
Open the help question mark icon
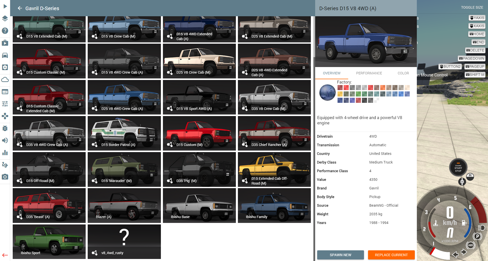[5, 30]
